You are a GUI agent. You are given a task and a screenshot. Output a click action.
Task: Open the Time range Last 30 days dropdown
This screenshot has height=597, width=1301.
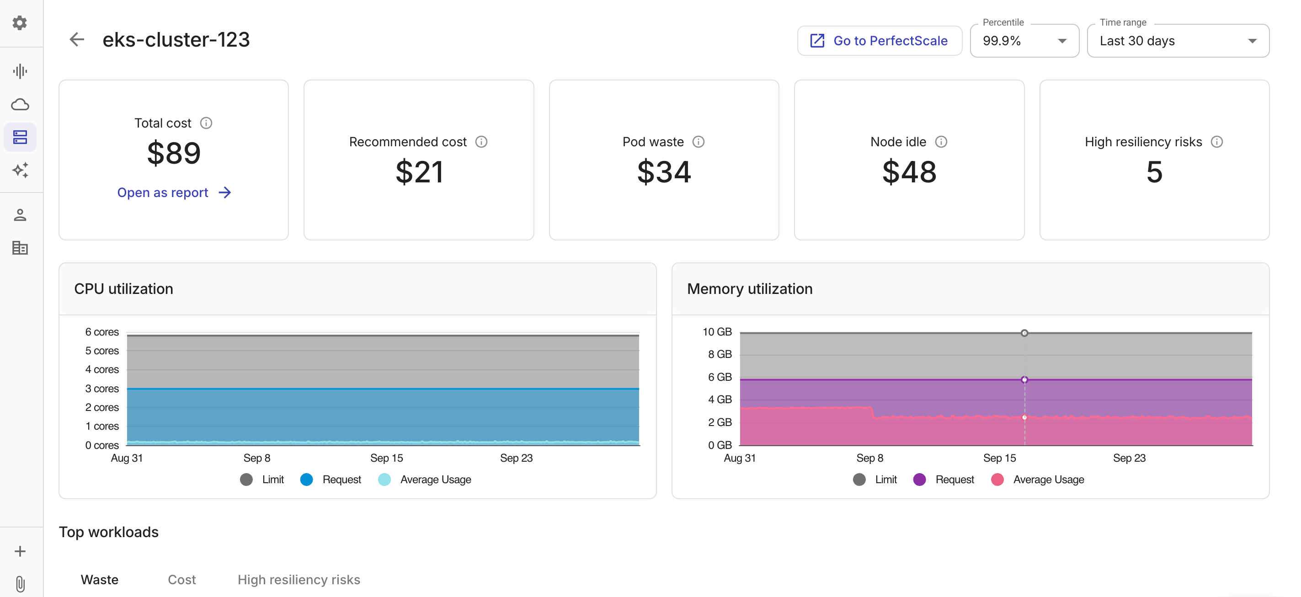click(x=1178, y=40)
